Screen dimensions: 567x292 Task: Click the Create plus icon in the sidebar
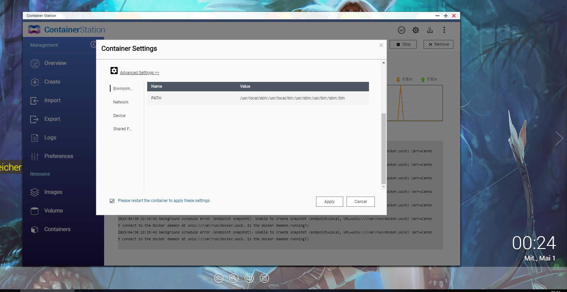pyautogui.click(x=35, y=82)
